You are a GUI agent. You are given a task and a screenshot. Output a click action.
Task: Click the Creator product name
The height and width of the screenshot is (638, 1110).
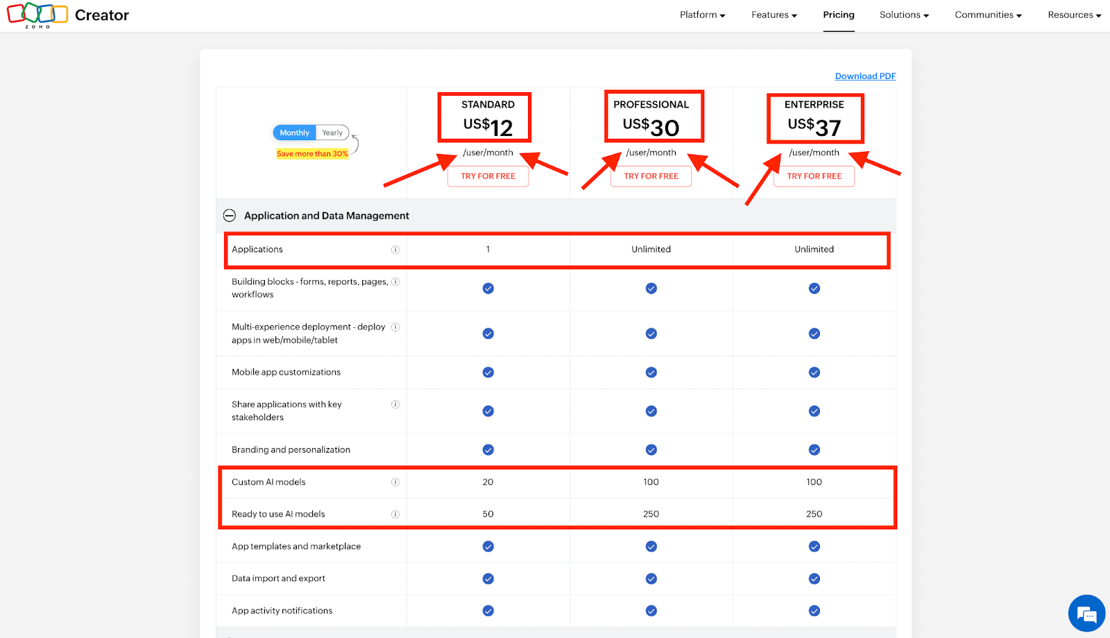102,15
